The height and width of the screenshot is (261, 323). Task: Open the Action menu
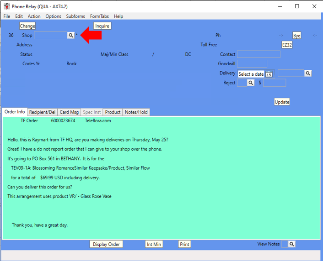tap(34, 16)
